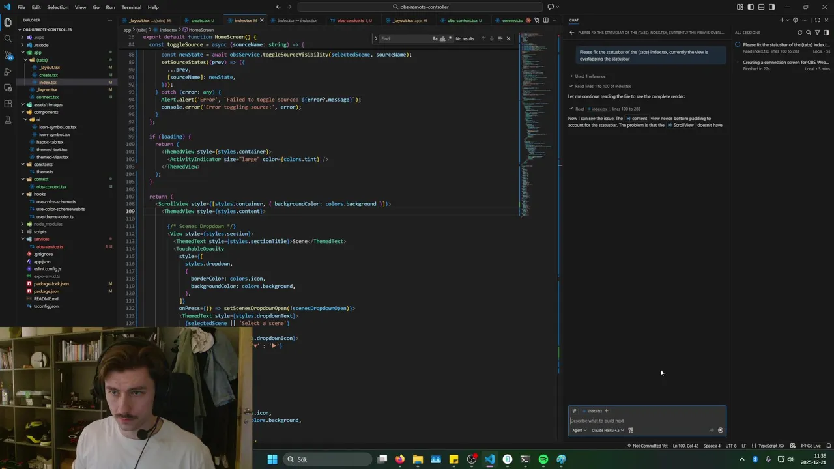This screenshot has width=834, height=469.
Task: Open the Run menu
Action: (x=110, y=7)
